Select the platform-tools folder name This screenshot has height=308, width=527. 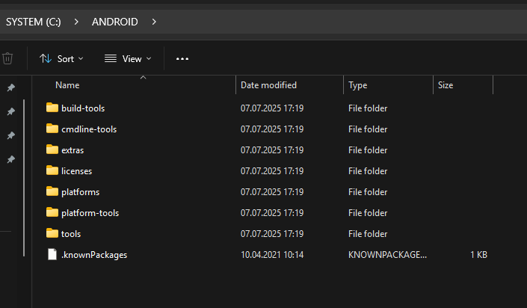[x=90, y=212]
